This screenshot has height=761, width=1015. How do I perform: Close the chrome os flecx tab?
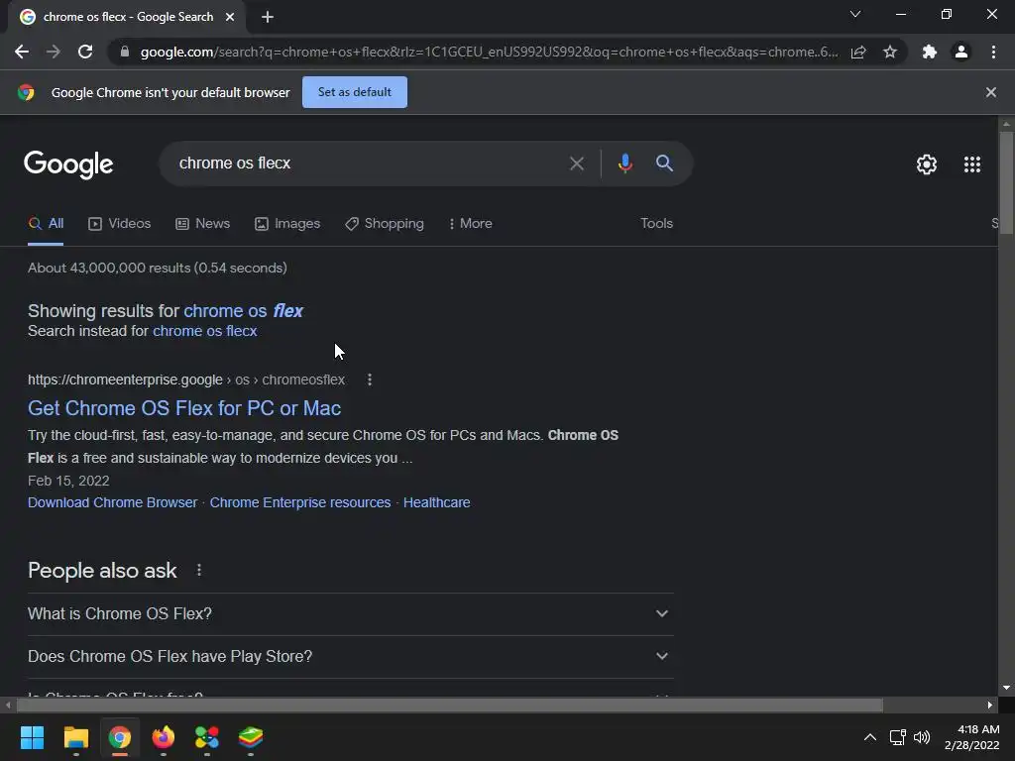click(230, 17)
